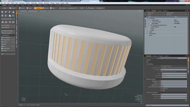Screen dimensions: 190x107
Task: Expand the Lights tree item
Action: coord(148,32)
